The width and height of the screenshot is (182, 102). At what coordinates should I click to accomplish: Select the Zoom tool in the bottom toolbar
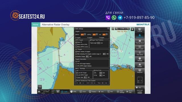tap(83, 92)
